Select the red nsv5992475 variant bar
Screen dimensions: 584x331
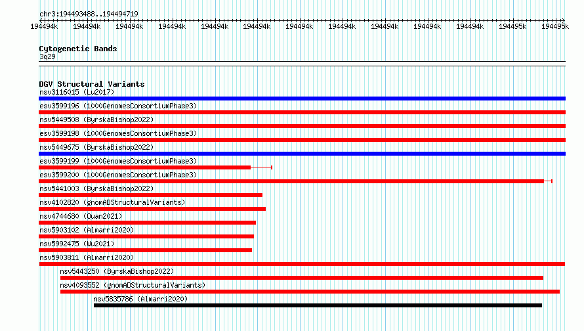(x=145, y=250)
